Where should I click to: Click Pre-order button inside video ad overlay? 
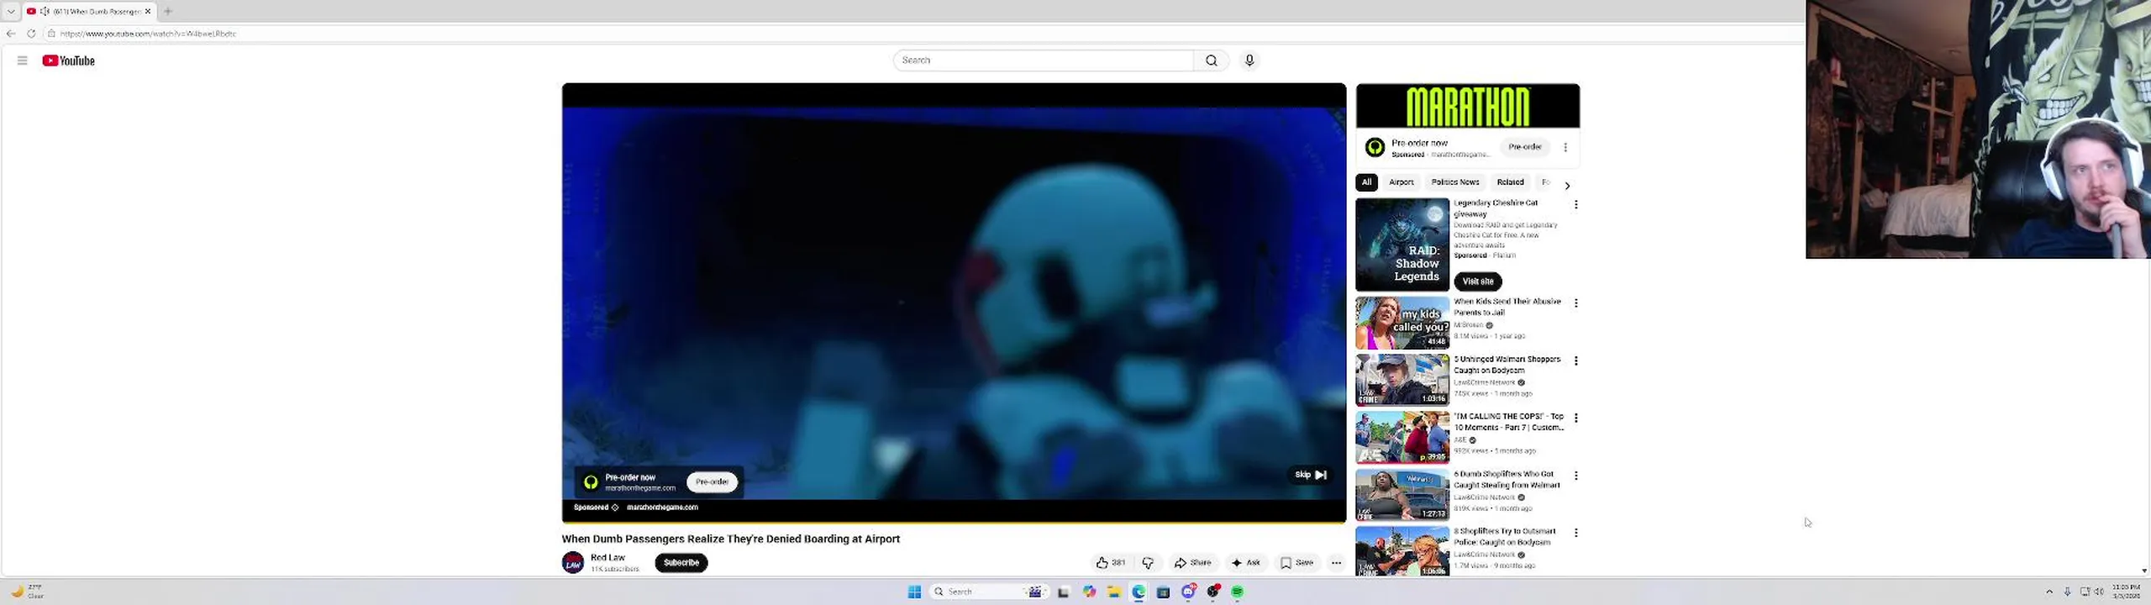pyautogui.click(x=712, y=481)
